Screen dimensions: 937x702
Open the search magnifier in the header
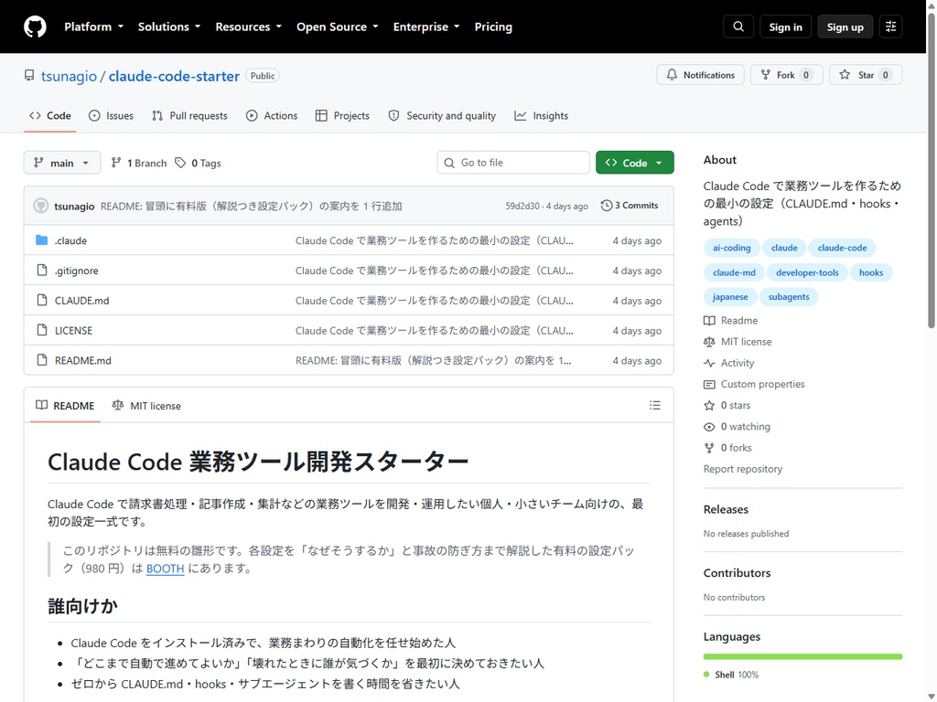click(738, 27)
